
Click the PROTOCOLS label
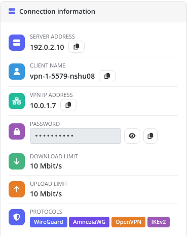[x=46, y=212]
